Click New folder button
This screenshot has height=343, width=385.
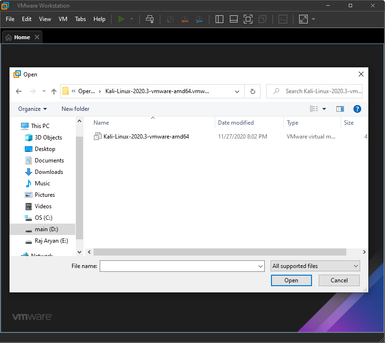(75, 109)
